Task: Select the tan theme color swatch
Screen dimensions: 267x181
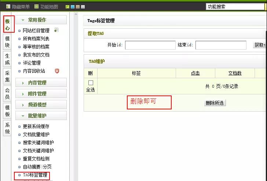Action: click(x=78, y=7)
